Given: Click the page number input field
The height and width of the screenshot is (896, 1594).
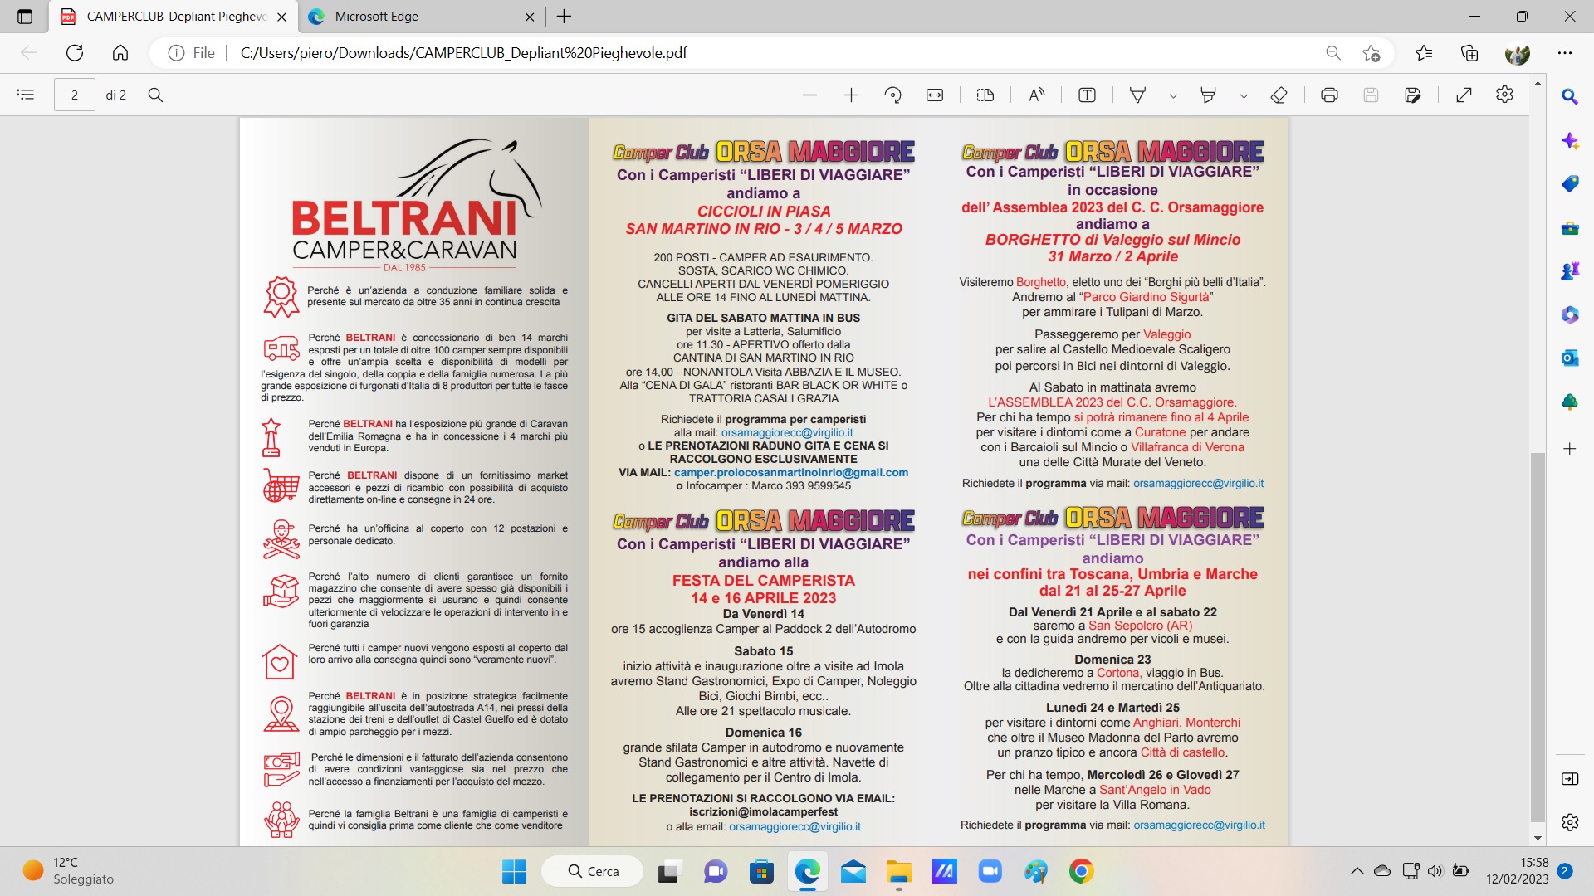Looking at the screenshot, I should point(75,95).
